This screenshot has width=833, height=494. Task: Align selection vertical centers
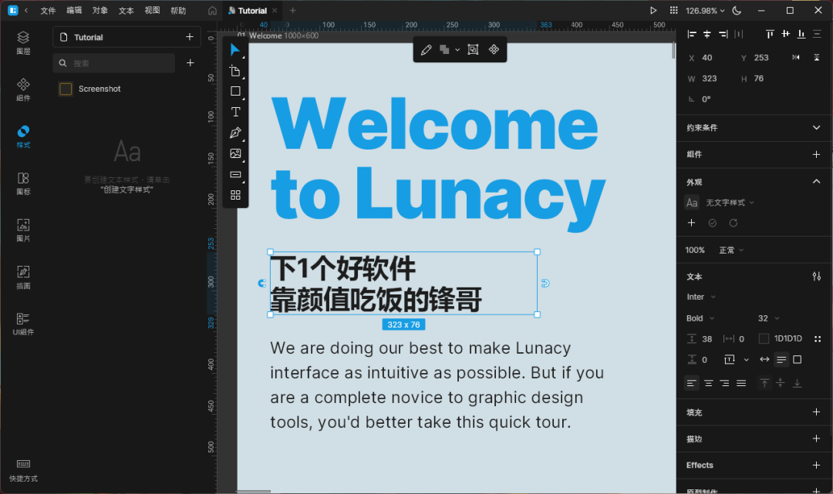(786, 35)
